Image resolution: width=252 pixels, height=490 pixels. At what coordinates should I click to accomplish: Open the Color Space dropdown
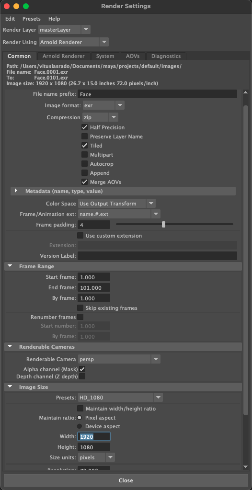[116, 204]
